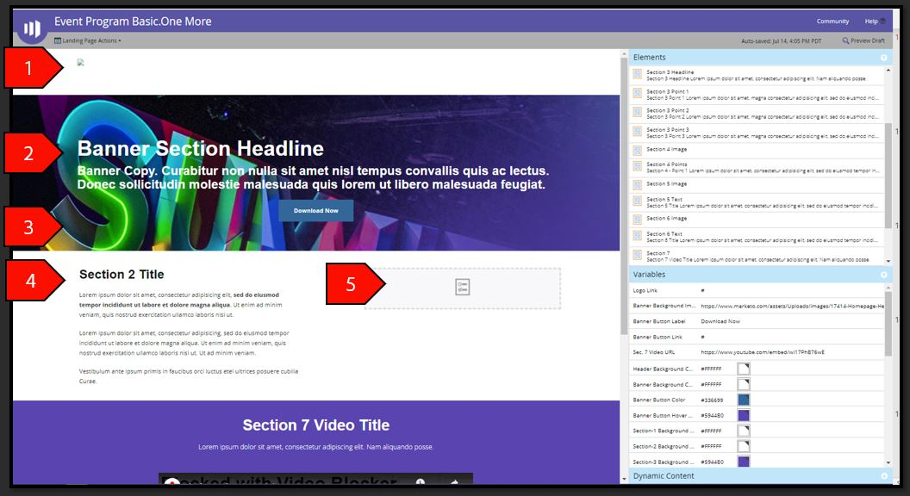The width and height of the screenshot is (910, 496).
Task: Click the Preview Draft button
Action: click(x=863, y=40)
